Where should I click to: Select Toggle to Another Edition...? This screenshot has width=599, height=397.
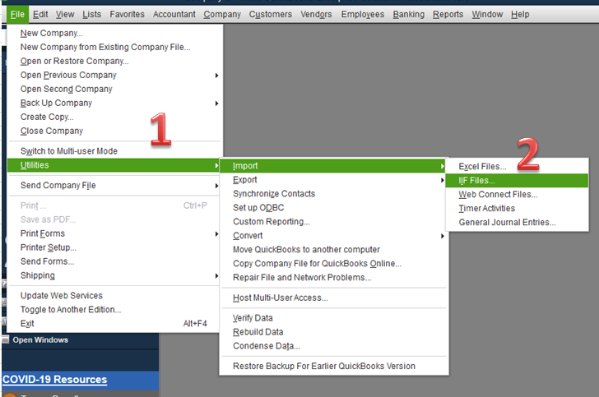(114, 310)
